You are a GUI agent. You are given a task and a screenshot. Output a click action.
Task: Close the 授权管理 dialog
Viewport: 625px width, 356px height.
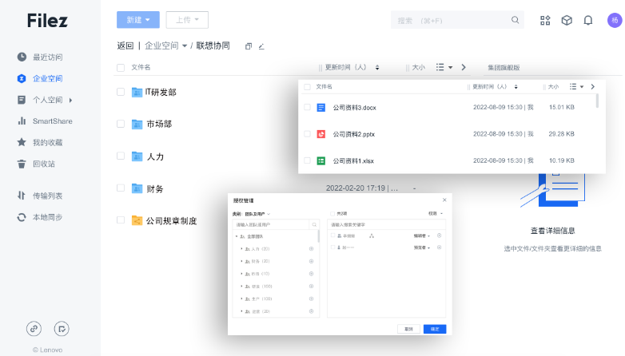pos(444,200)
